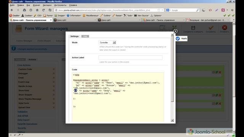Click the search magnifier icon
Viewport: 244px width, 137px height.
[197, 10]
